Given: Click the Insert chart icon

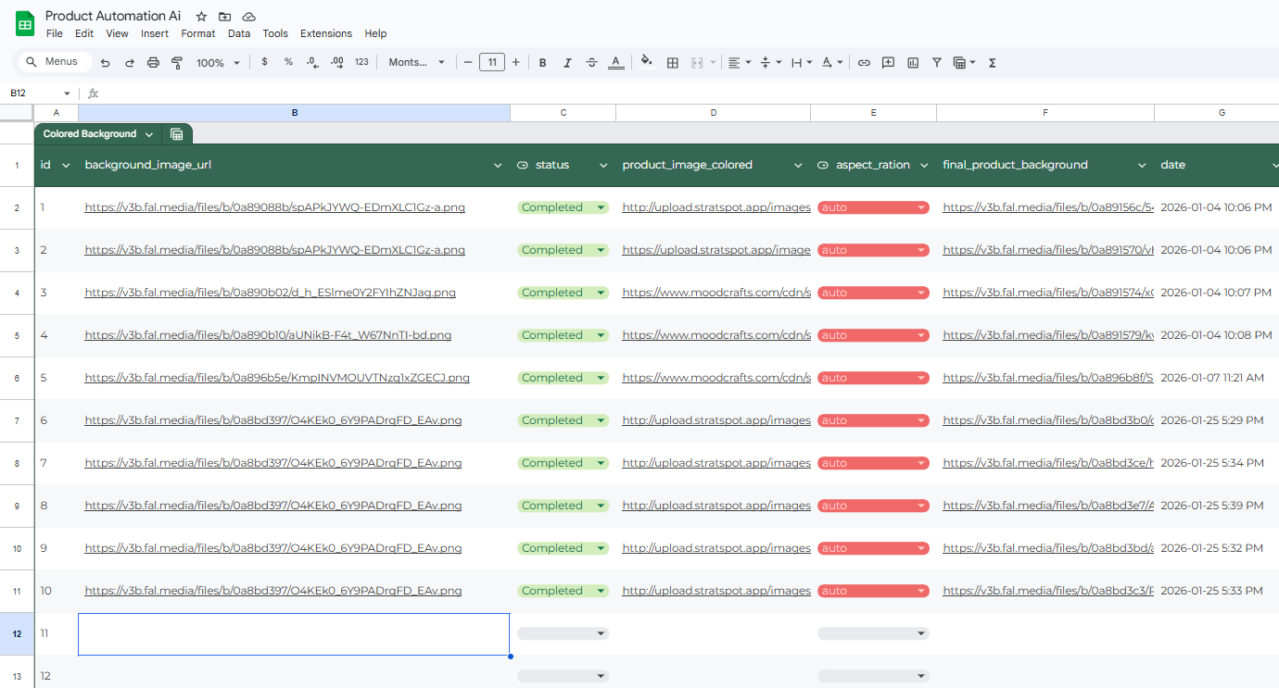Looking at the screenshot, I should point(913,63).
